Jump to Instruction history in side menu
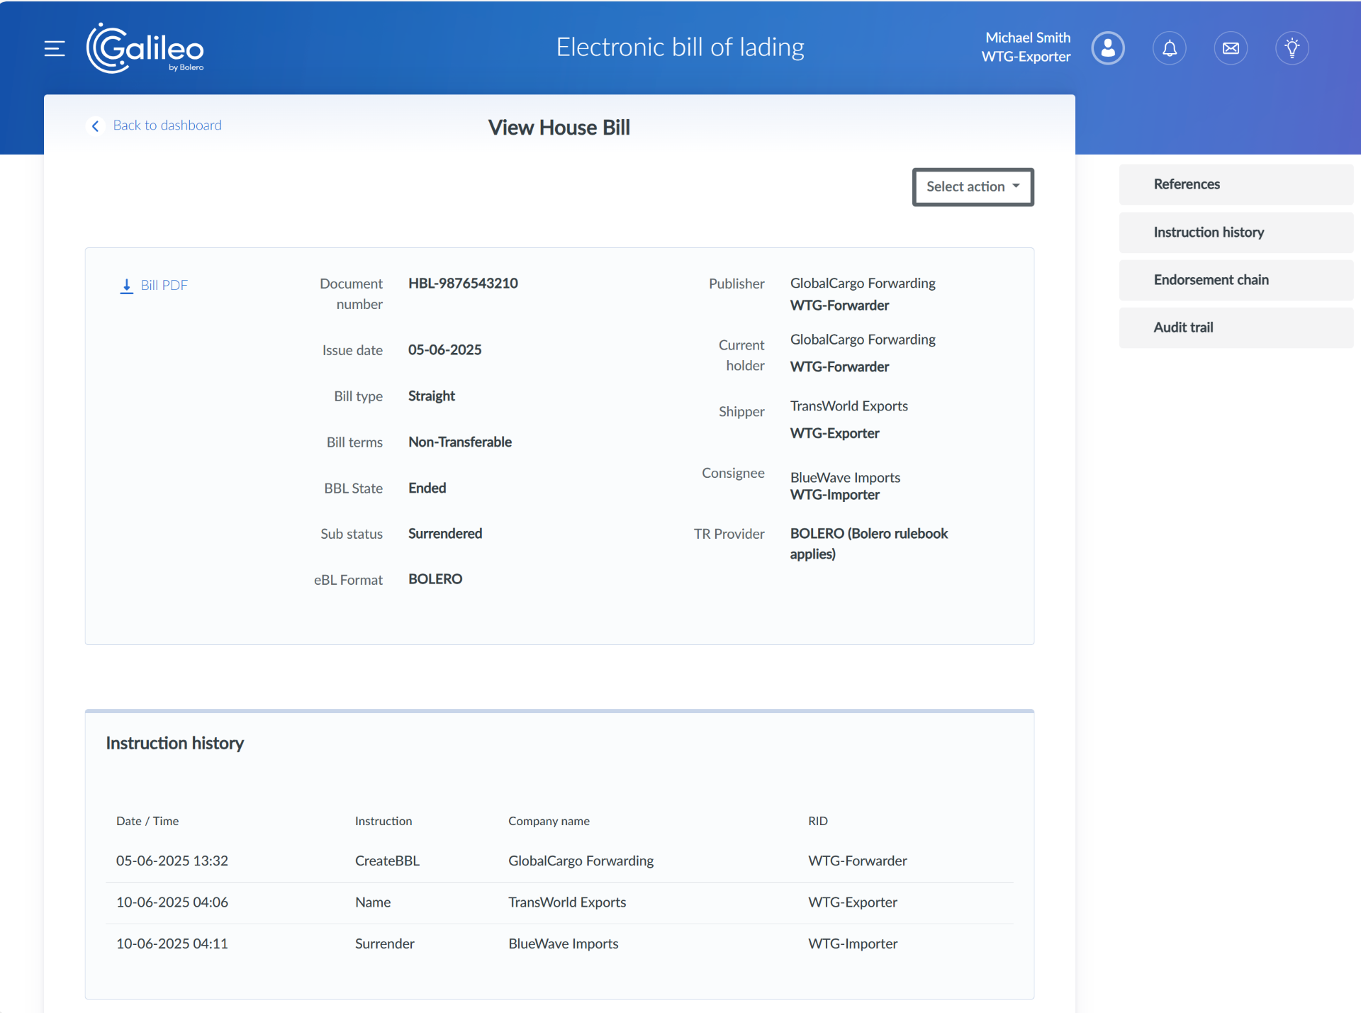 click(x=1209, y=233)
